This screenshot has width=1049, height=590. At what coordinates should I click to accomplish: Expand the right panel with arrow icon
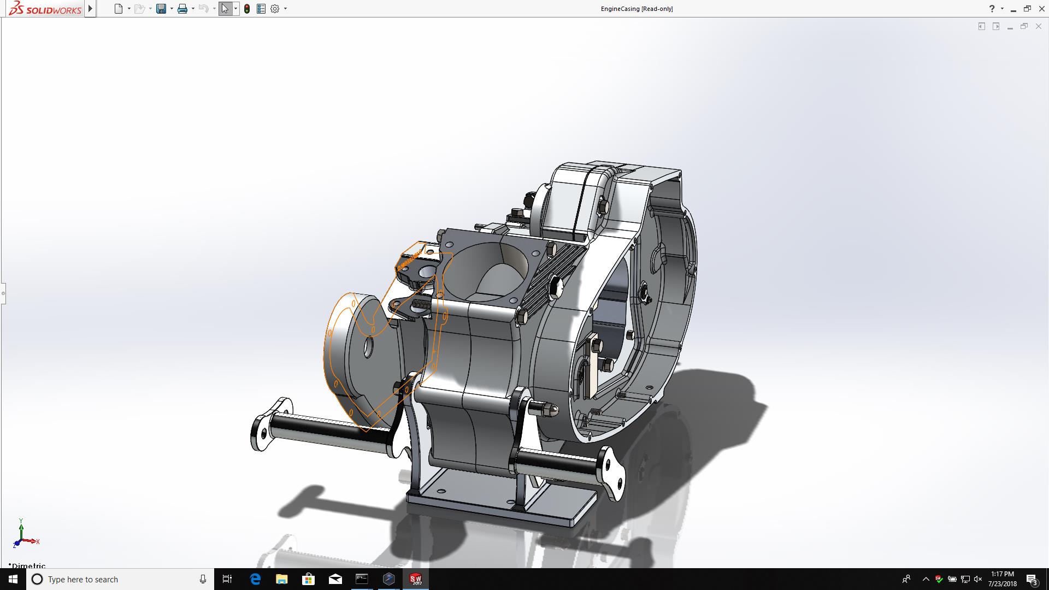[x=996, y=26]
